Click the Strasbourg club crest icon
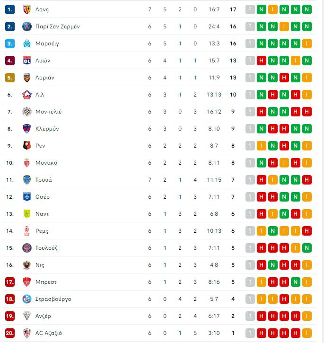The width and height of the screenshot is (324, 343). pos(26,299)
